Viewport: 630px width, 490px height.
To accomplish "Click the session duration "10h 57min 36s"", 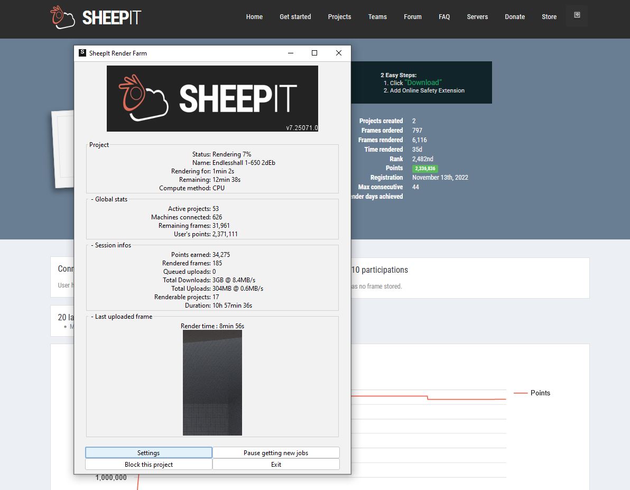I will point(232,306).
